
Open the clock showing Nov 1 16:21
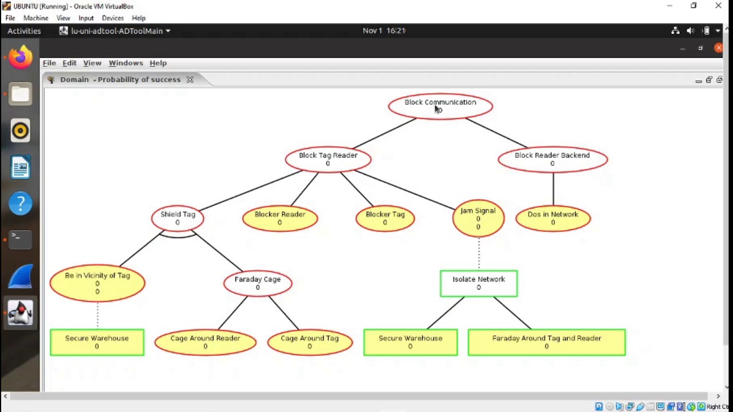point(384,31)
